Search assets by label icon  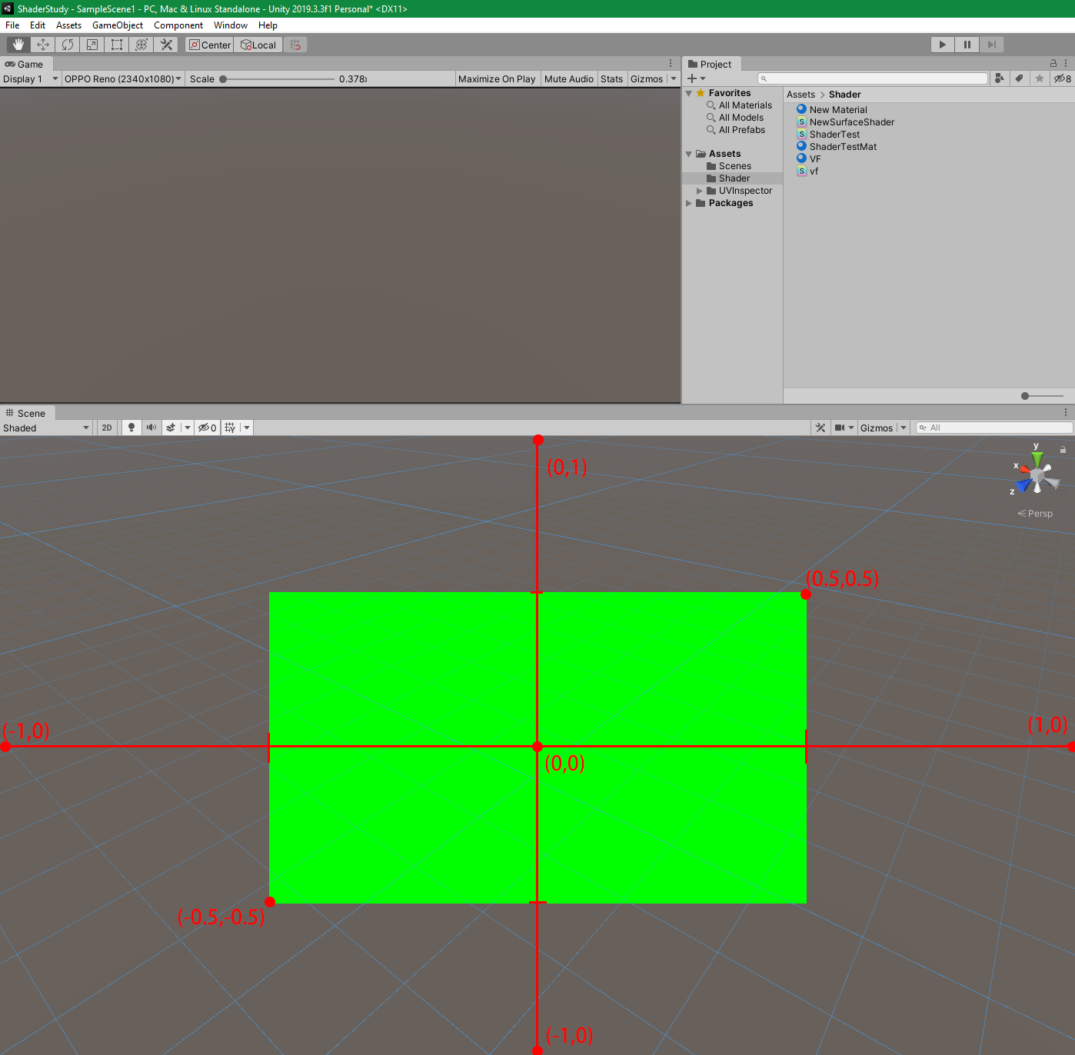coord(1019,78)
